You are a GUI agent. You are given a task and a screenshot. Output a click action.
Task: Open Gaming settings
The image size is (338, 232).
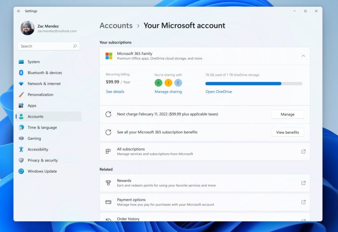pyautogui.click(x=34, y=138)
